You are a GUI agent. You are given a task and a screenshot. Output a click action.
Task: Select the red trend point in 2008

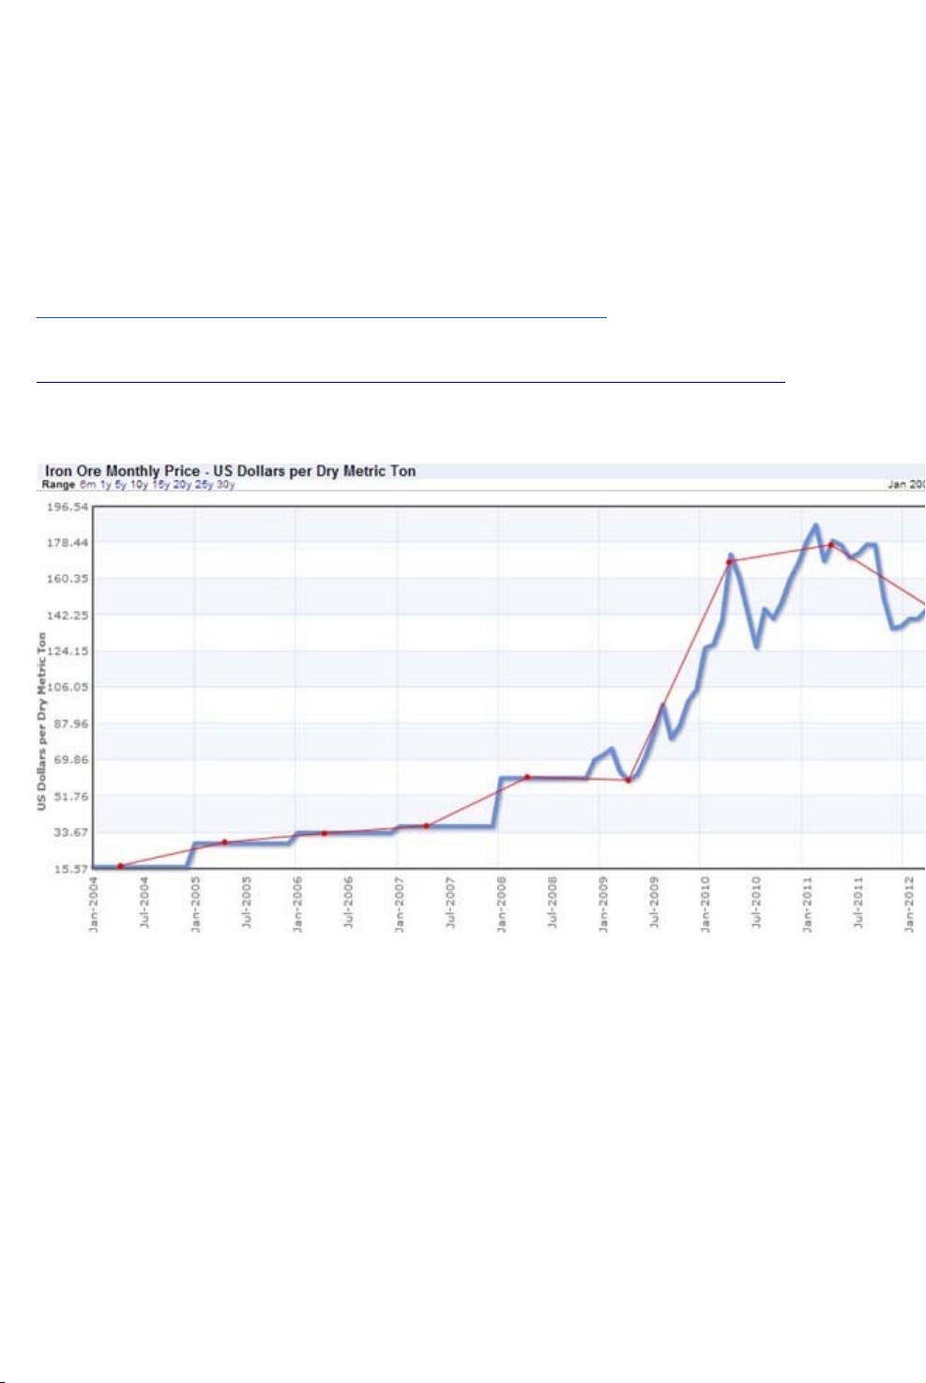[527, 777]
